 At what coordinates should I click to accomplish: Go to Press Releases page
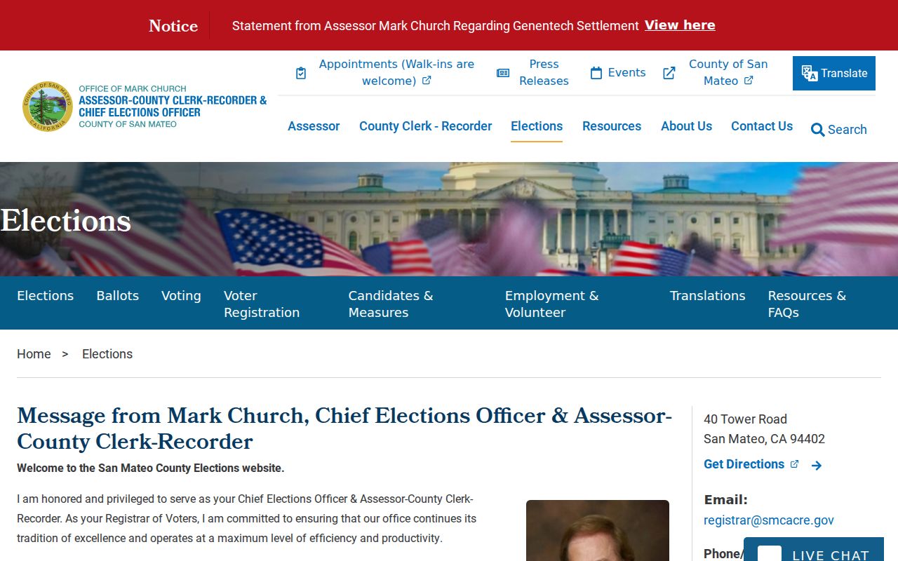point(544,72)
